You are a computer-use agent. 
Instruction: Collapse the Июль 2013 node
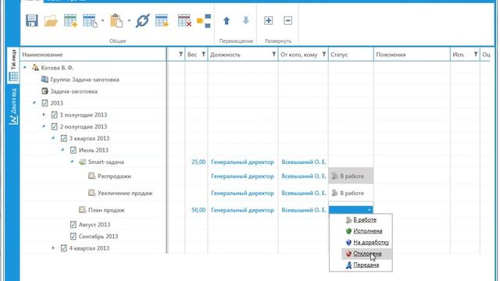click(x=62, y=150)
